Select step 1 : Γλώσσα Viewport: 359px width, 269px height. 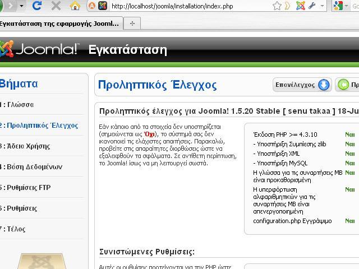tap(17, 105)
